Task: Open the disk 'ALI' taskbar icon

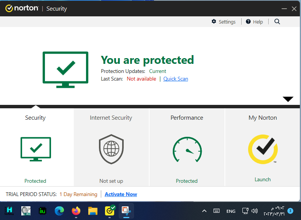Action: point(26,211)
